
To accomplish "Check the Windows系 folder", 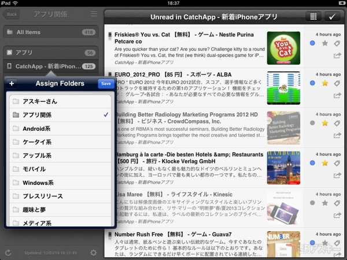I will click(60, 183).
